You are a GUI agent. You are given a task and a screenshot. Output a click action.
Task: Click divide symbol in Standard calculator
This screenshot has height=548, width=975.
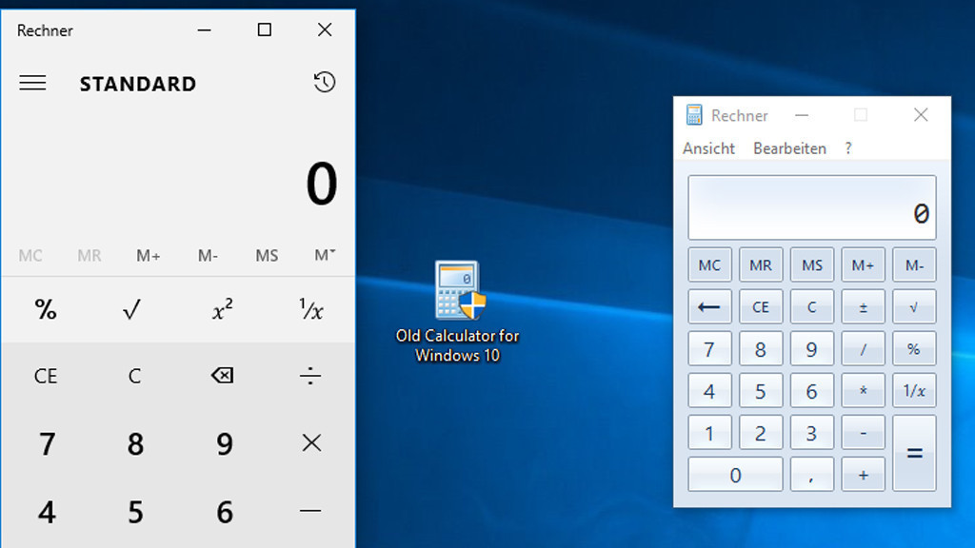point(310,375)
